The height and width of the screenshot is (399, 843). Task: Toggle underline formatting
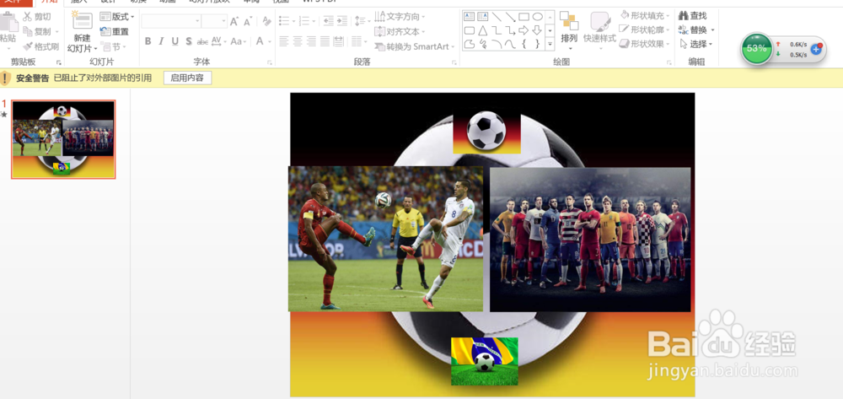point(175,41)
